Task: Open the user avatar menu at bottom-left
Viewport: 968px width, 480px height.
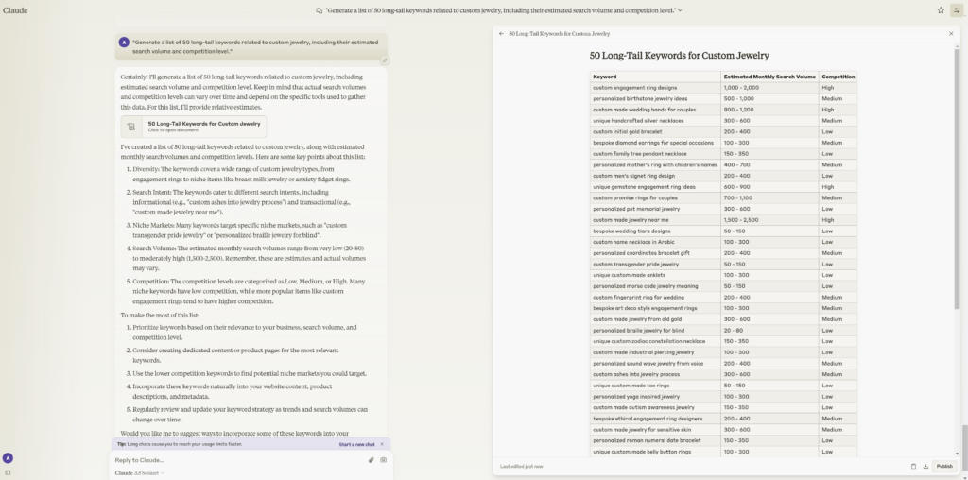Action: [8, 457]
